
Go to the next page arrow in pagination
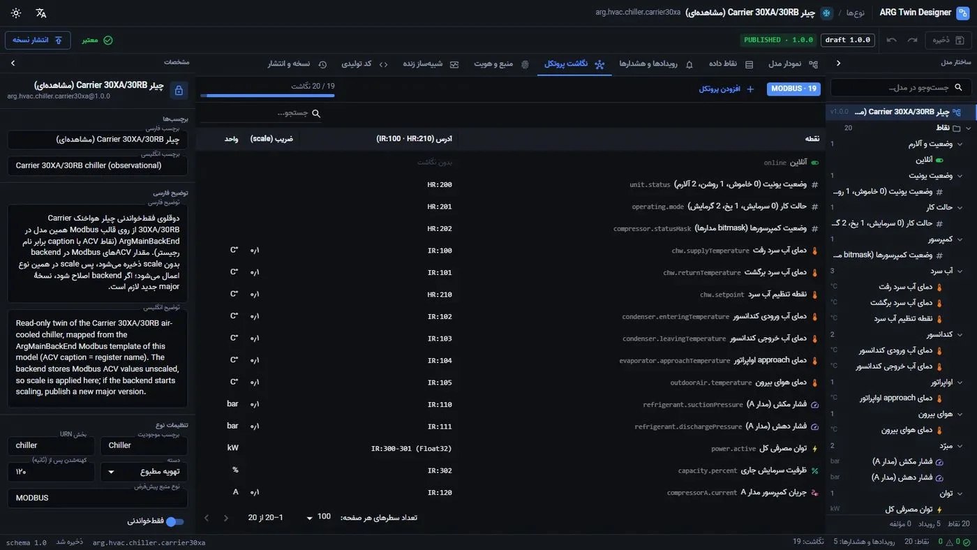pos(206,518)
